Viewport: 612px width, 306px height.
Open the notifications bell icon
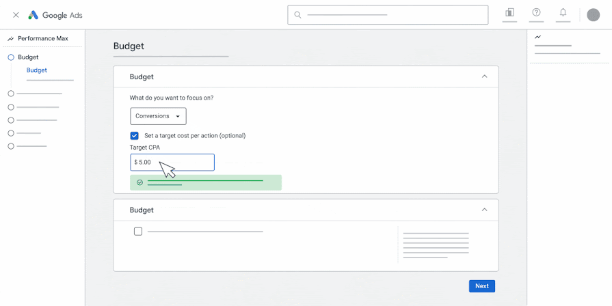pyautogui.click(x=563, y=12)
